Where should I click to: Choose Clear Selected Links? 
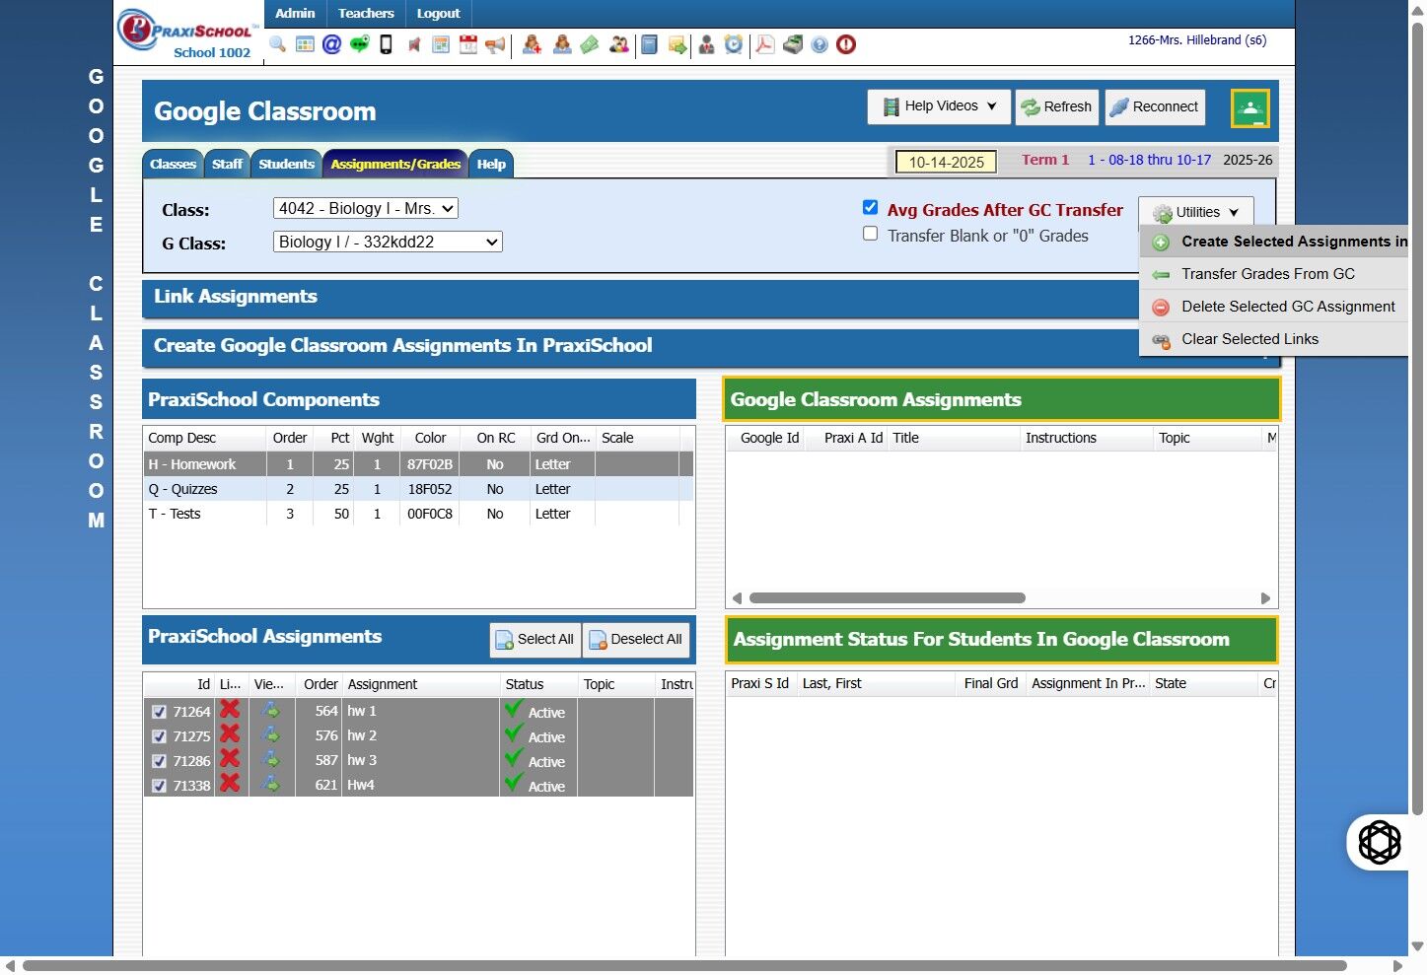coord(1274,339)
